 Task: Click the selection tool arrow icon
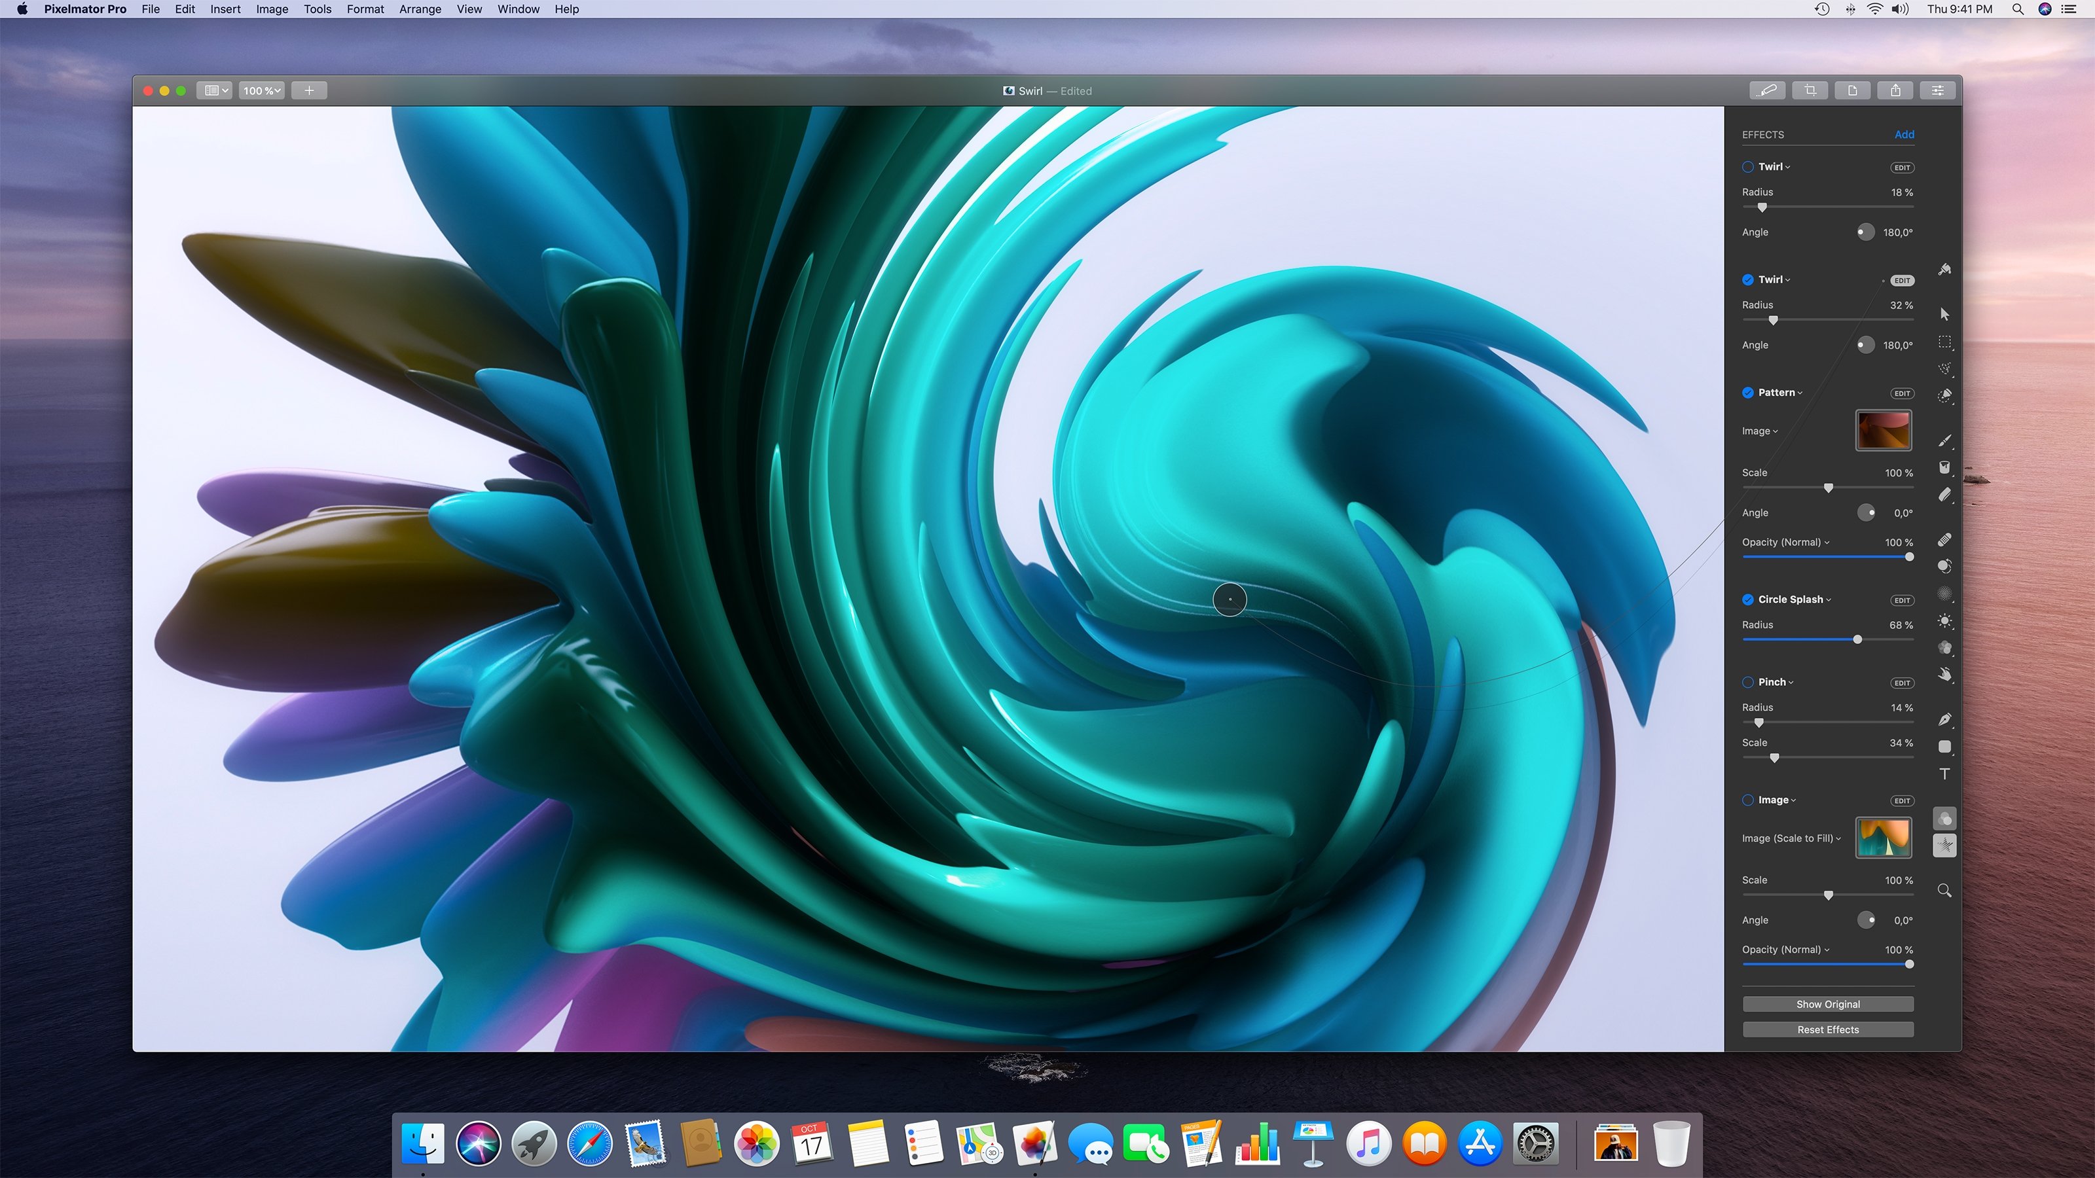(x=1945, y=312)
